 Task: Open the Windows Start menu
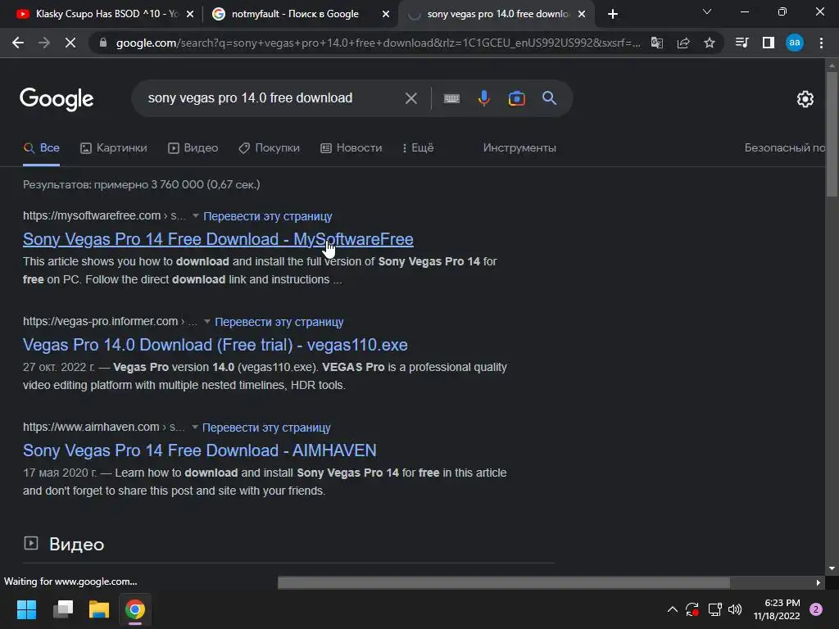point(26,609)
